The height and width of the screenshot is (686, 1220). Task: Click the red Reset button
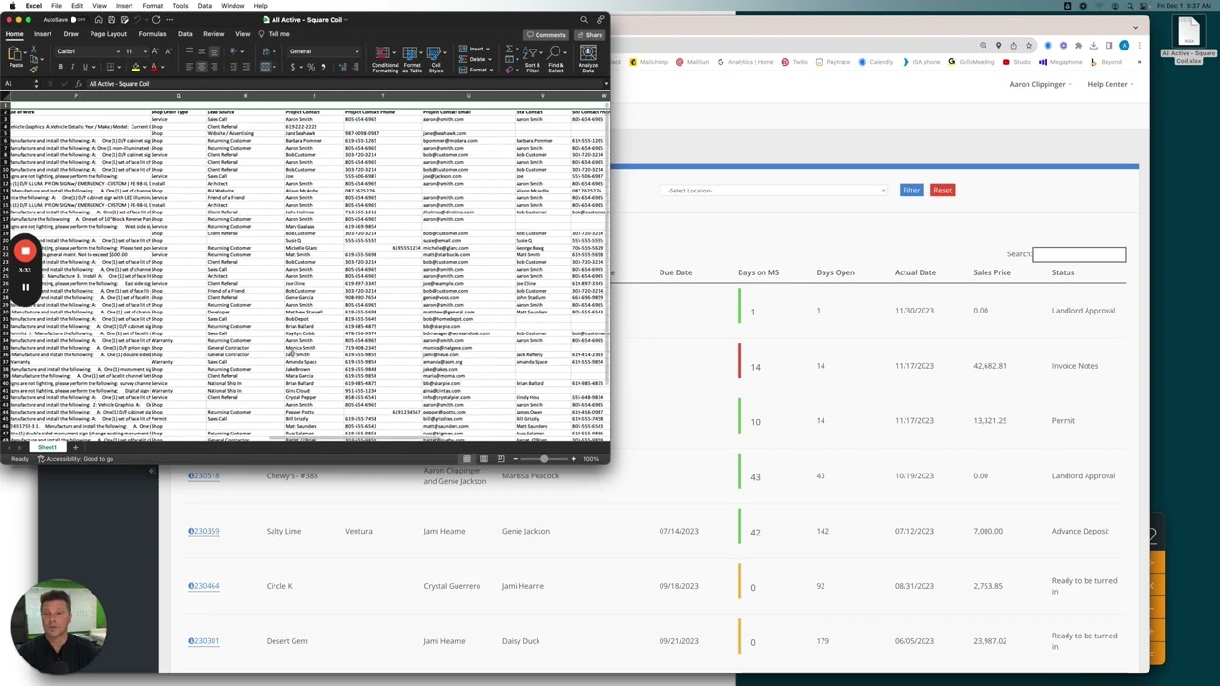pyautogui.click(x=943, y=190)
